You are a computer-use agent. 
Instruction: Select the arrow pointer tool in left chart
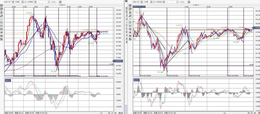coord(2,6)
